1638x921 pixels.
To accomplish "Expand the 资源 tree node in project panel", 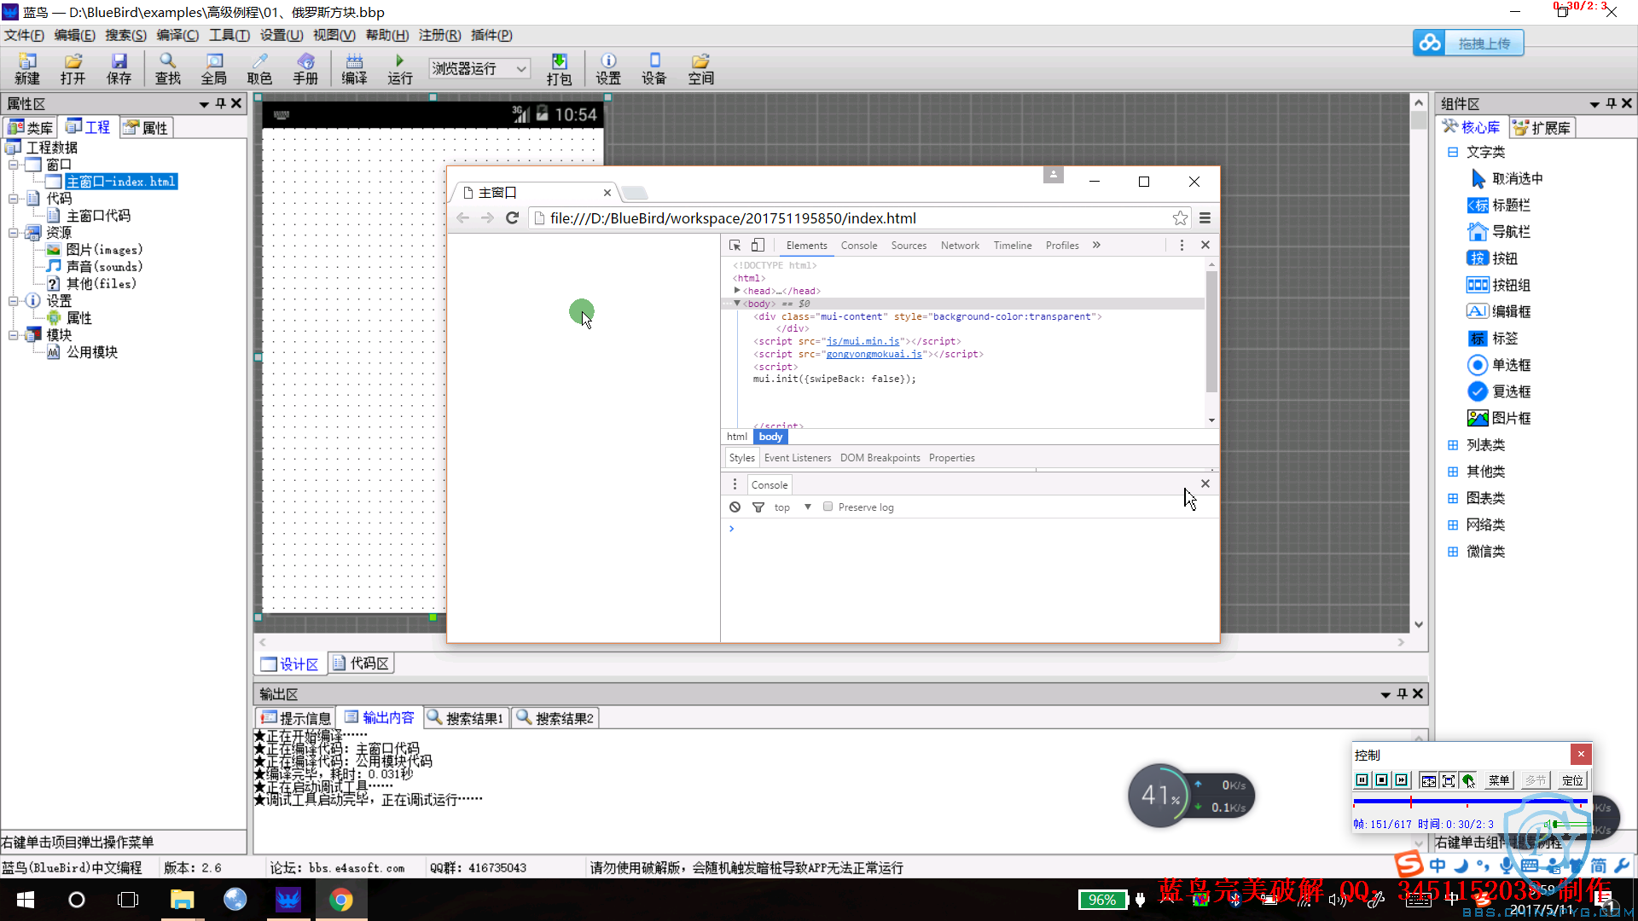I will tap(13, 233).
